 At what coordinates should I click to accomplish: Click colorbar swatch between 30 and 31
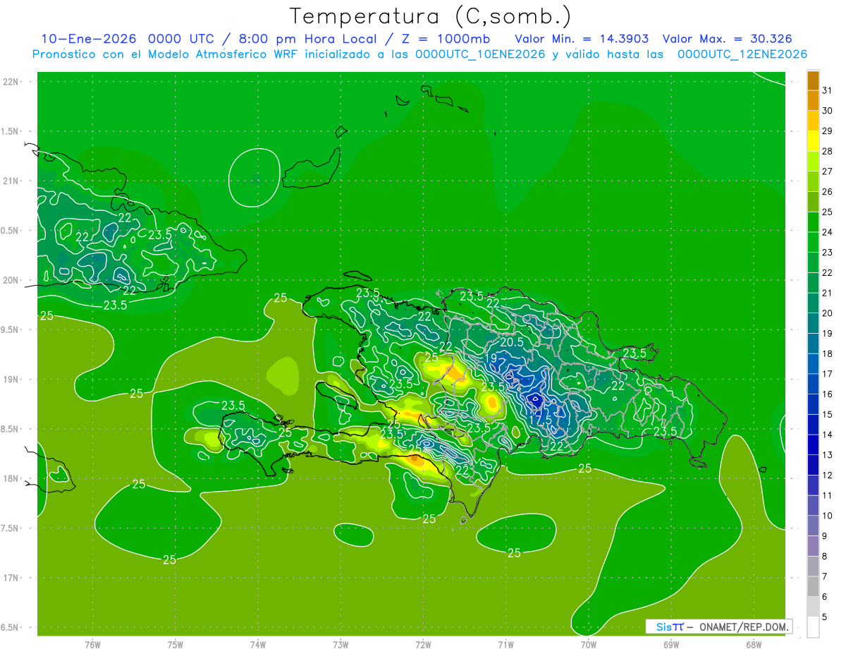[813, 101]
